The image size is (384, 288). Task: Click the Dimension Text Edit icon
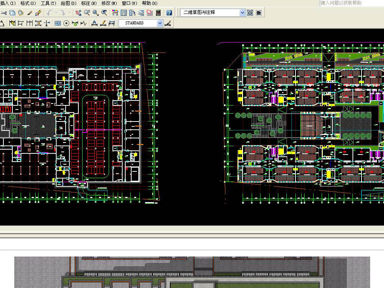[x=103, y=23]
